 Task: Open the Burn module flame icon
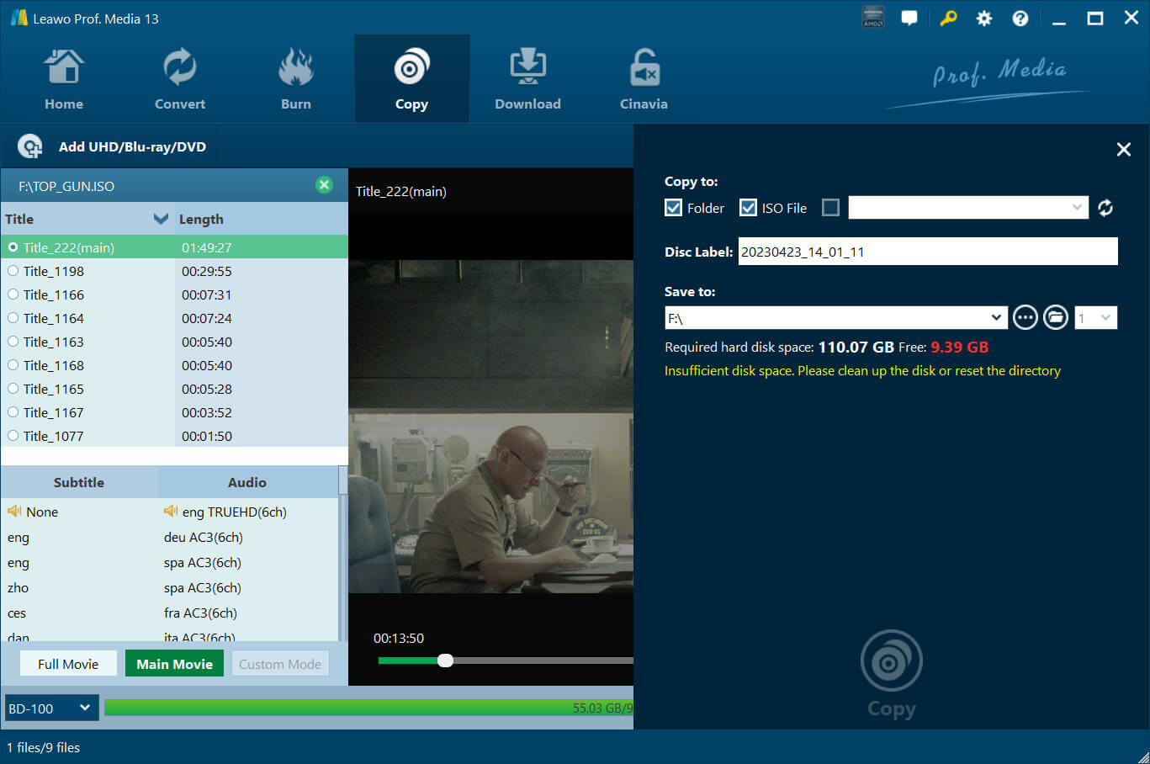(x=295, y=69)
